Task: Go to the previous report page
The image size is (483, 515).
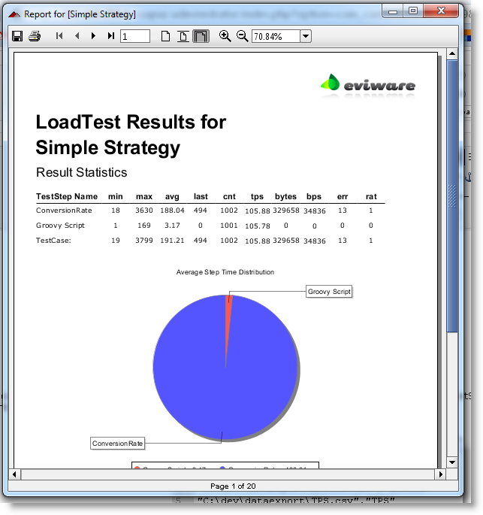Action: click(x=77, y=35)
